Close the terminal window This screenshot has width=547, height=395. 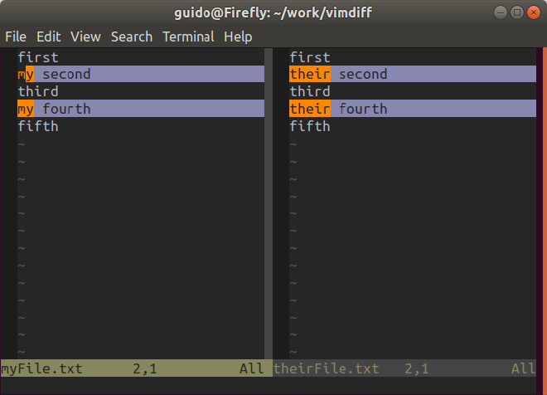pos(533,12)
